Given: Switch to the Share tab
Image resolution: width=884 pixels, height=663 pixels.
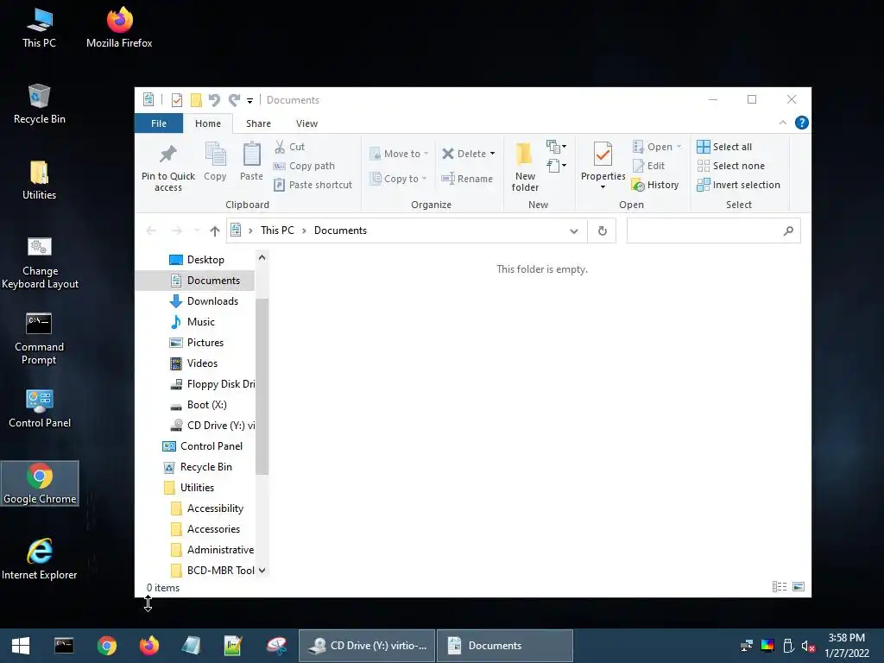Looking at the screenshot, I should click(258, 123).
